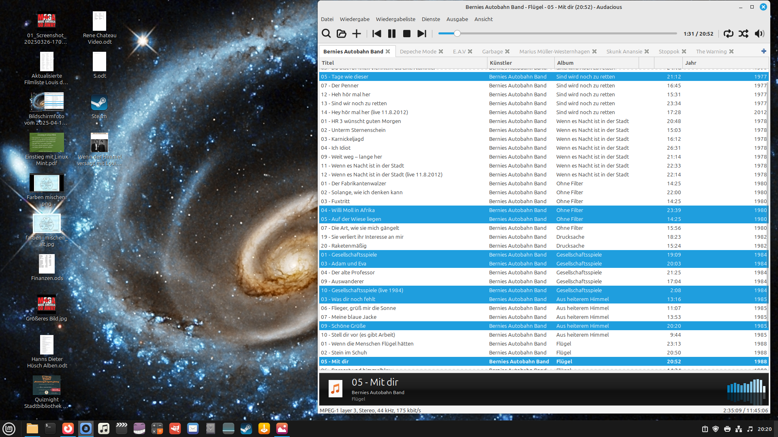
Task: Sort playlist by Künstler column header
Action: click(x=500, y=63)
